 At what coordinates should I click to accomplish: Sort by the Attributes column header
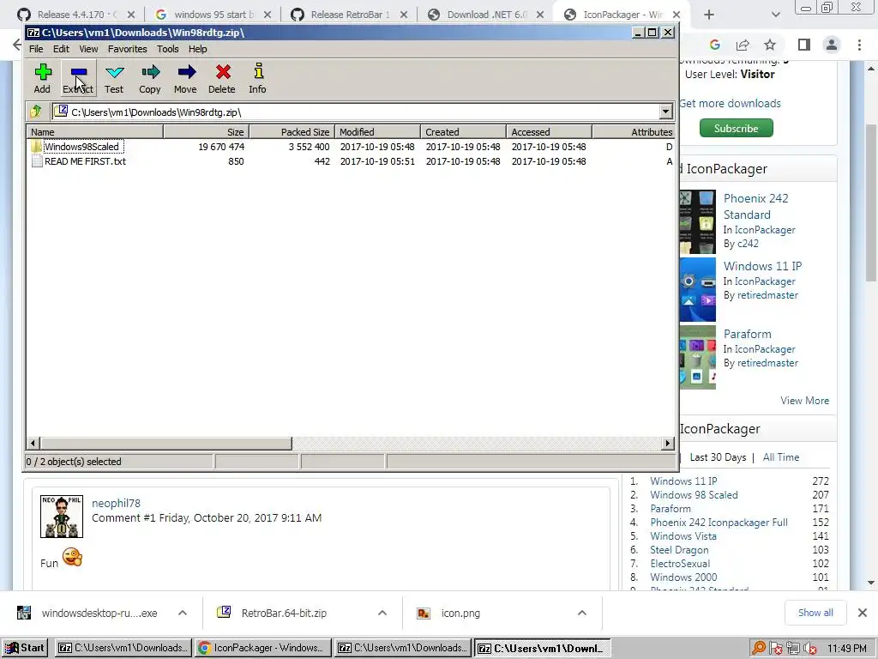pos(634,131)
